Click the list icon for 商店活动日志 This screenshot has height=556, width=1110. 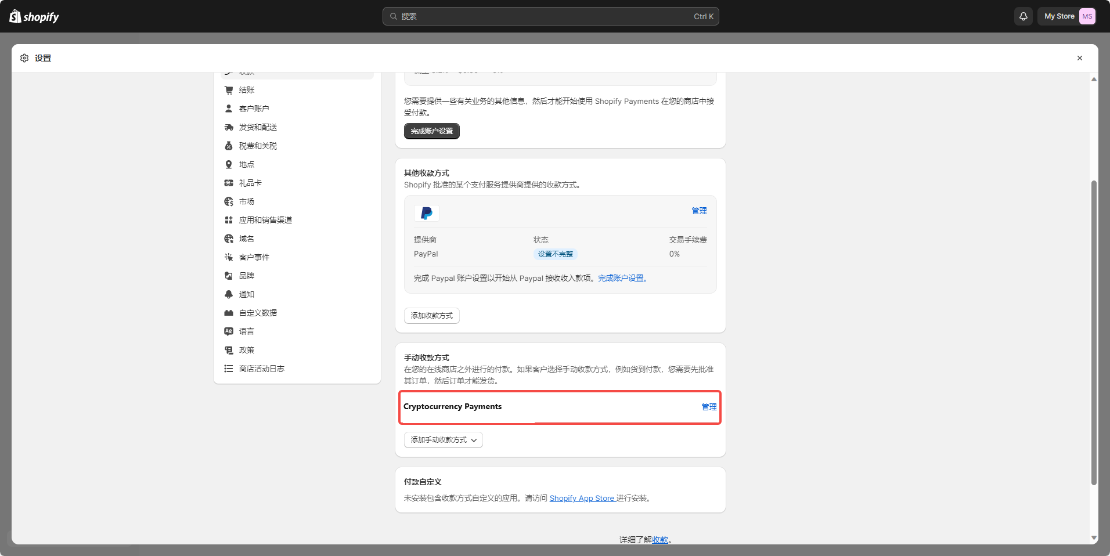[229, 369]
